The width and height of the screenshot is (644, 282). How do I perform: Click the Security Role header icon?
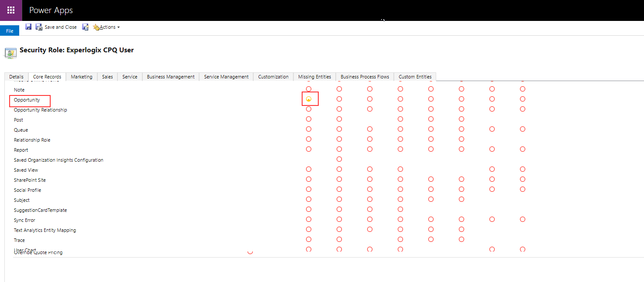[x=10, y=53]
